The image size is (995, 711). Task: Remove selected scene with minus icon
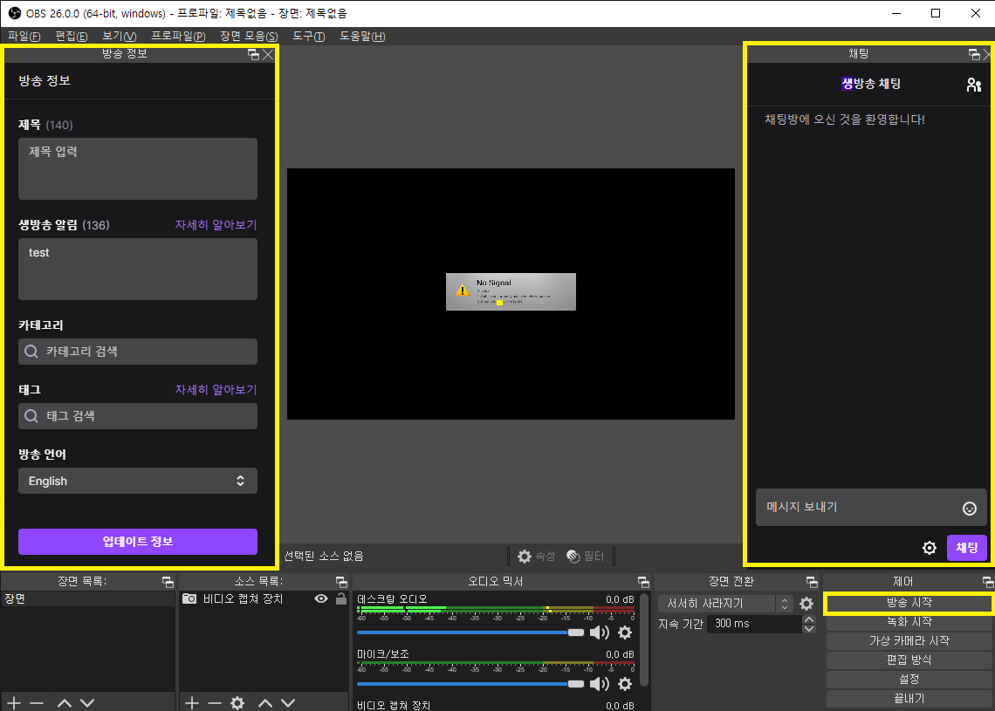[x=37, y=703]
